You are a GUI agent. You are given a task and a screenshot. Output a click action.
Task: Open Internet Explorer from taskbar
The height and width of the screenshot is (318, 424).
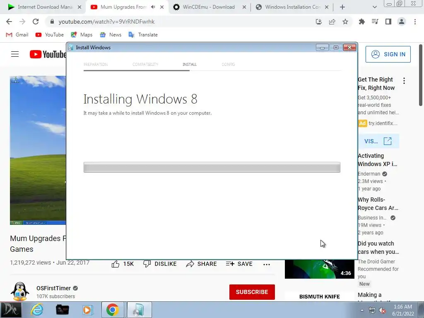[37, 310]
